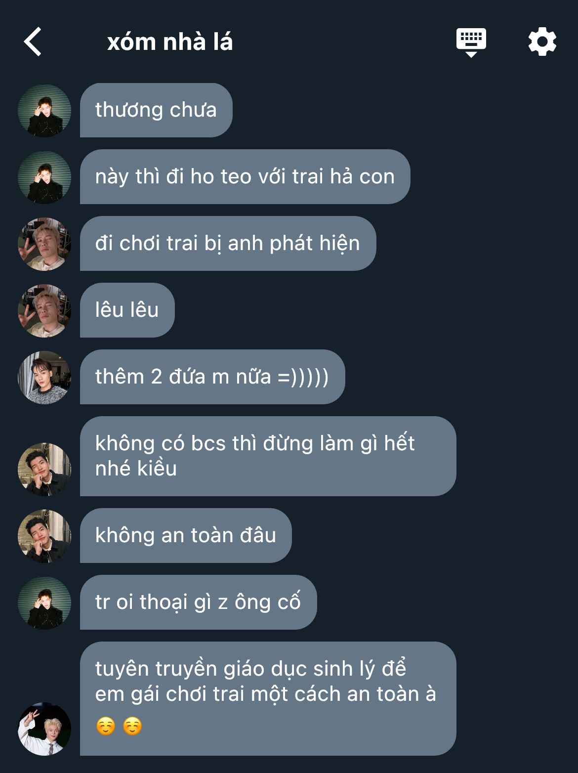578x773 pixels.
Task: Select the "thương chưa" message bubble
Action: (156, 110)
